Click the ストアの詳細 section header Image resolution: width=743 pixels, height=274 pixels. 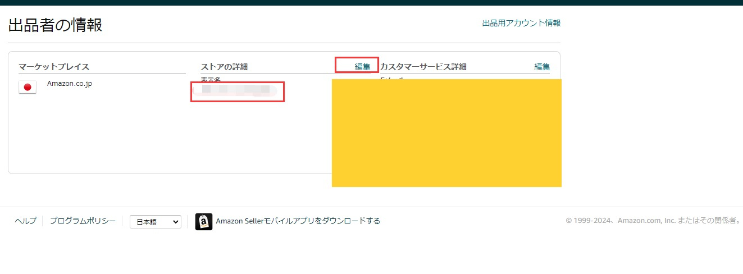coord(224,67)
